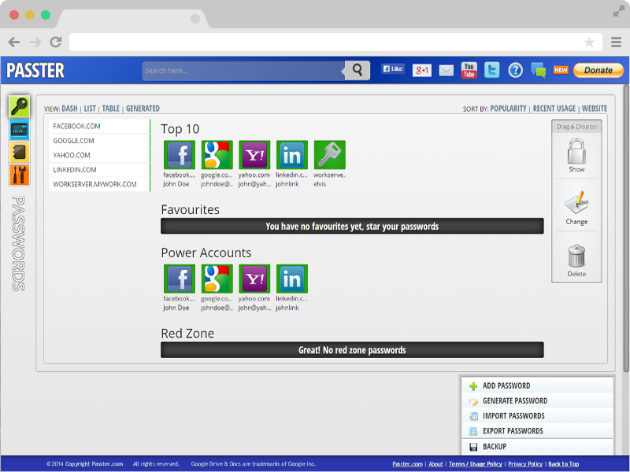
Task: Open the browser hamburger menu
Action: [616, 42]
